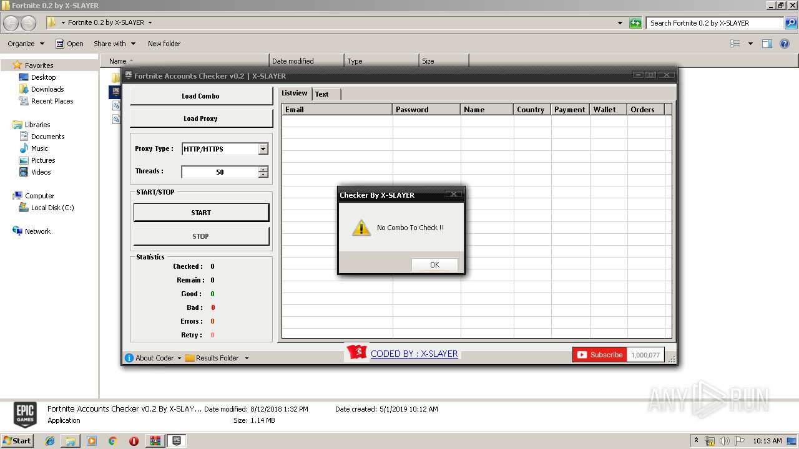Open Windows Media Player on the taskbar
Viewport: 799px width, 449px height.
92,441
